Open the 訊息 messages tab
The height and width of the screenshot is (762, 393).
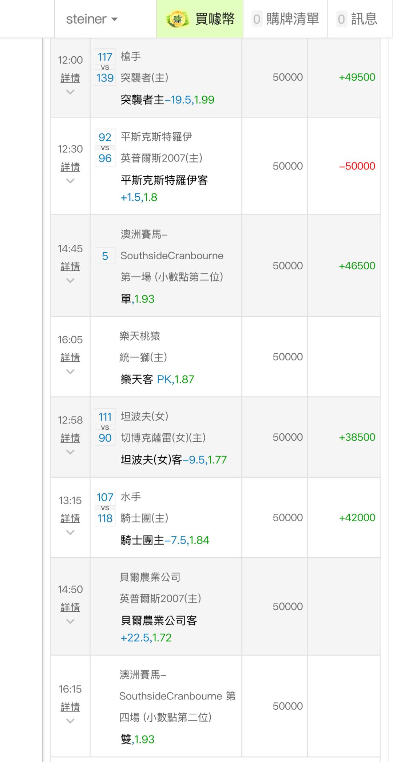(357, 19)
